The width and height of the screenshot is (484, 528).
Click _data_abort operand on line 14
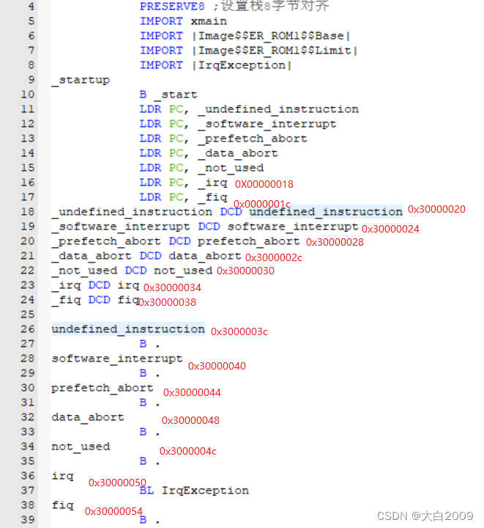click(238, 153)
